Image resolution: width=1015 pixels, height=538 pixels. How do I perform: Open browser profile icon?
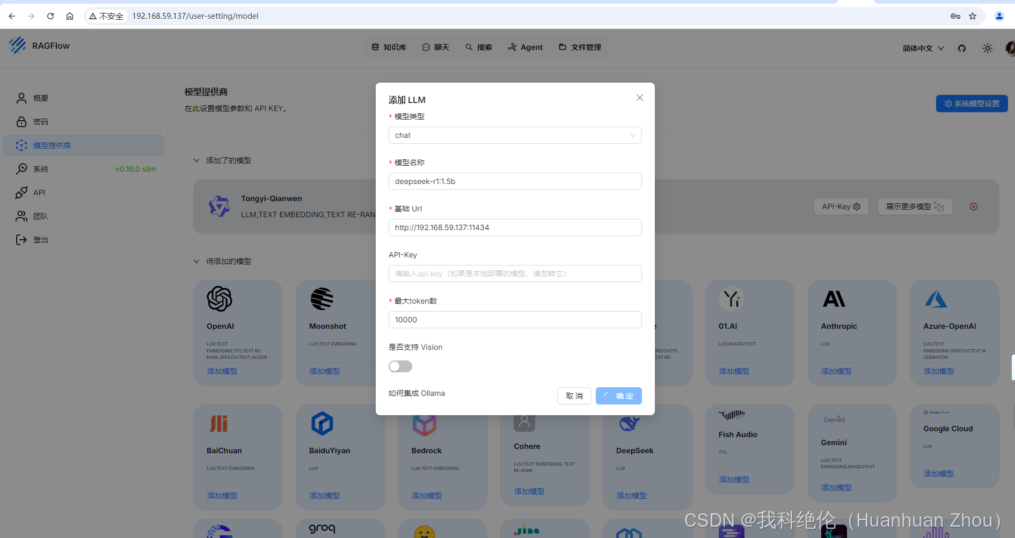pyautogui.click(x=999, y=16)
